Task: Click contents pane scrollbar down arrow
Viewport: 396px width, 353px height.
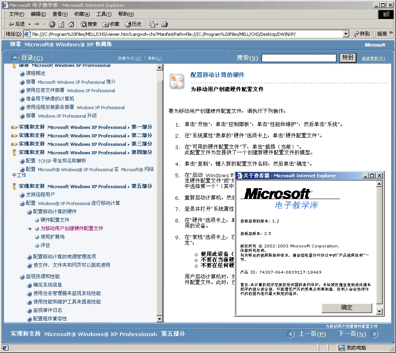Action: coord(160,319)
